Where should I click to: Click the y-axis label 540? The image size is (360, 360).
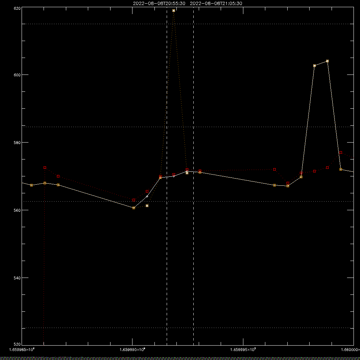click(17, 278)
